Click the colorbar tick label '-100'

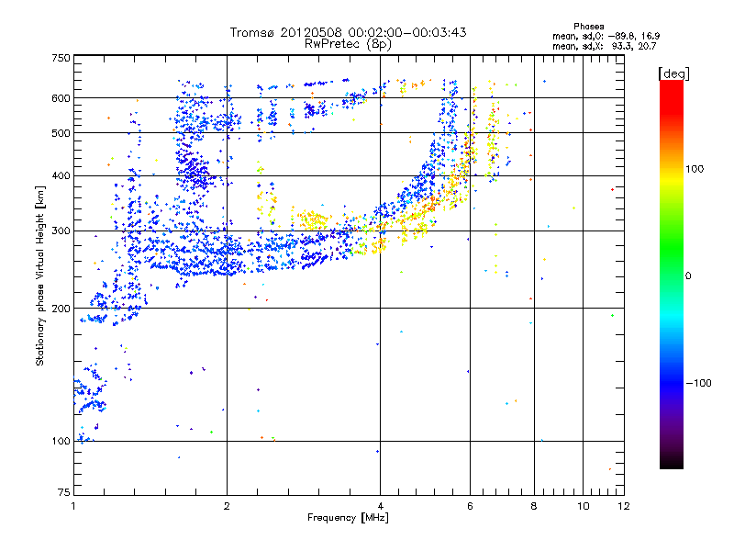698,383
